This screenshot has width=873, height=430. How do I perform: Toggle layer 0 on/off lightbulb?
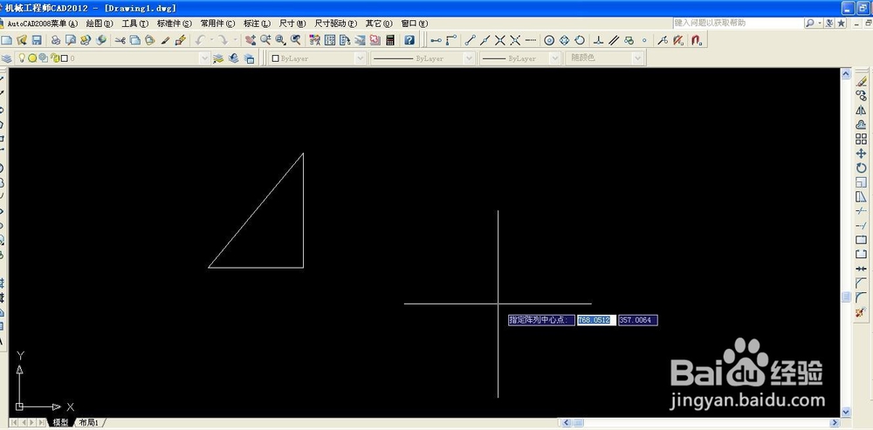[23, 58]
